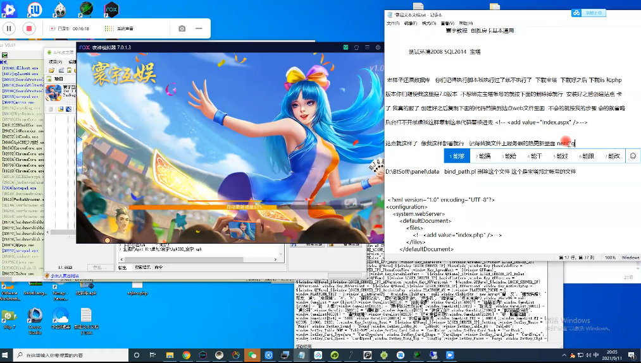
Task: Open the Notepad File (文件) menu
Action: pyautogui.click(x=393, y=23)
